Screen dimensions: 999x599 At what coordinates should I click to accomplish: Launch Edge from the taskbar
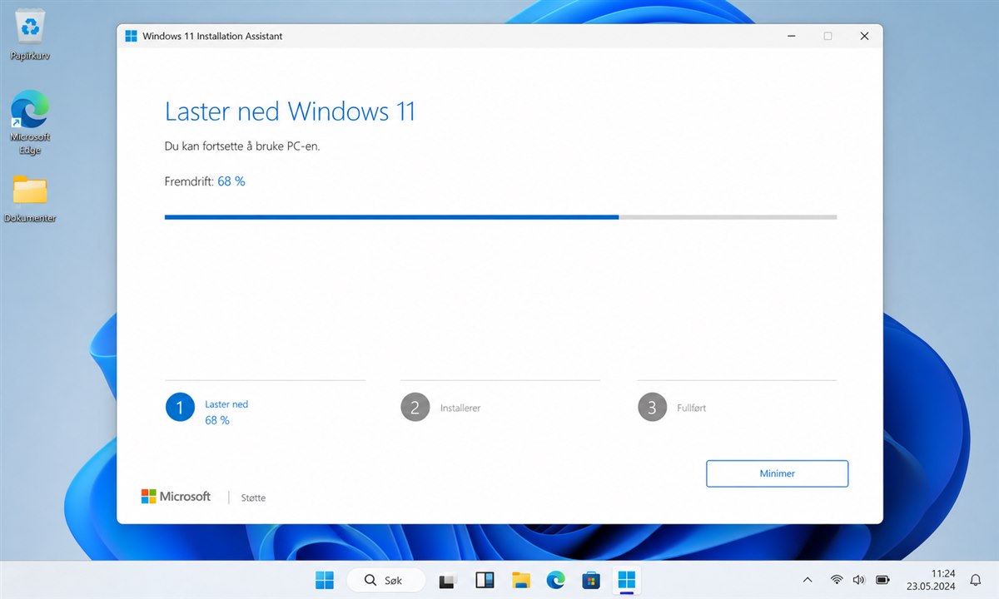[555, 580]
